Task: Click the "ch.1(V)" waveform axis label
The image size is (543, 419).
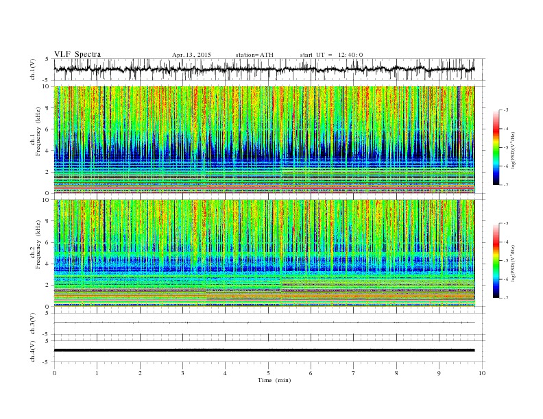Action: [33, 69]
